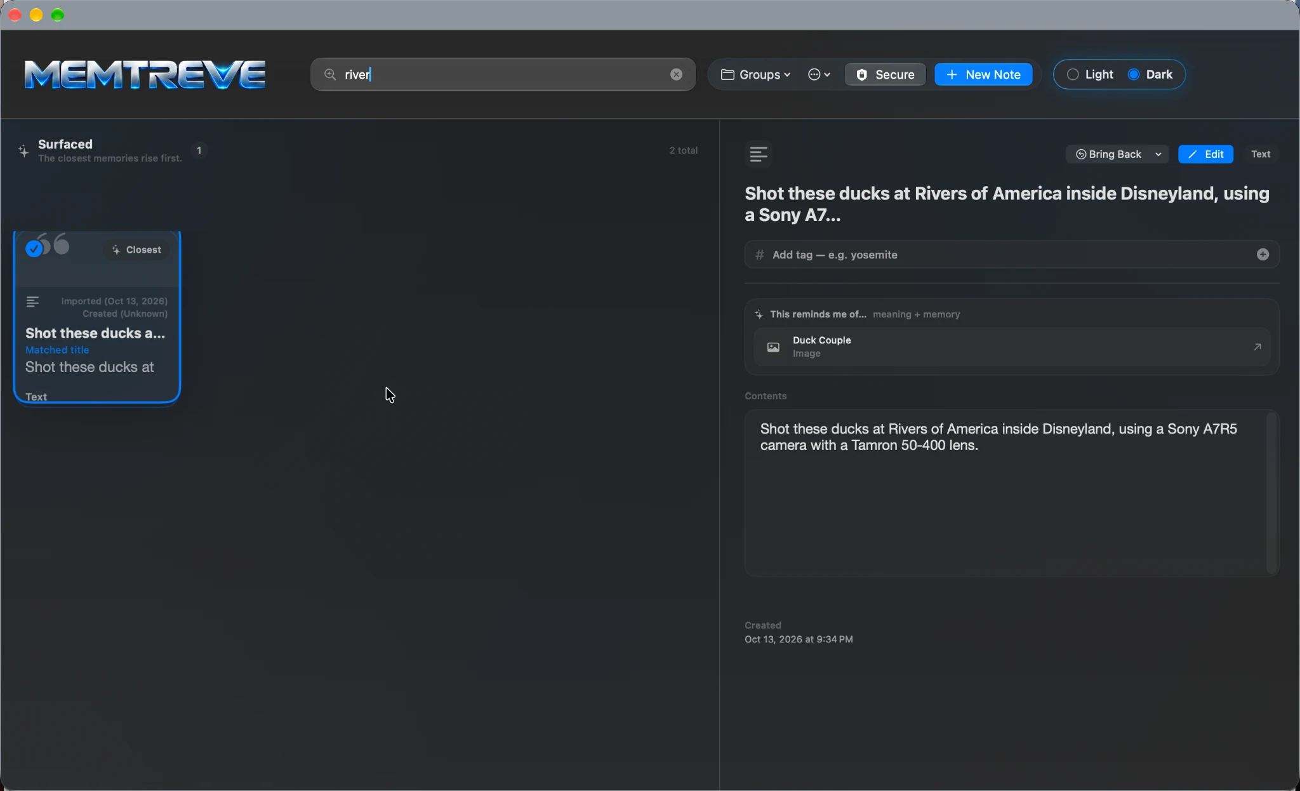Open the Duck Couple related memory
The height and width of the screenshot is (791, 1300).
[x=1012, y=347]
